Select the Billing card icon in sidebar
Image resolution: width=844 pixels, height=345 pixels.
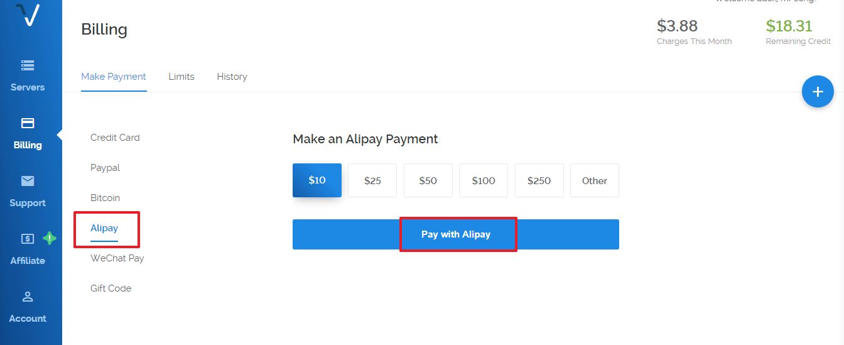pos(28,123)
